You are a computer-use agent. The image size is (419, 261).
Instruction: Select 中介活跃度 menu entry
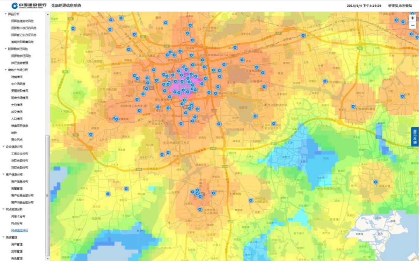(18, 84)
